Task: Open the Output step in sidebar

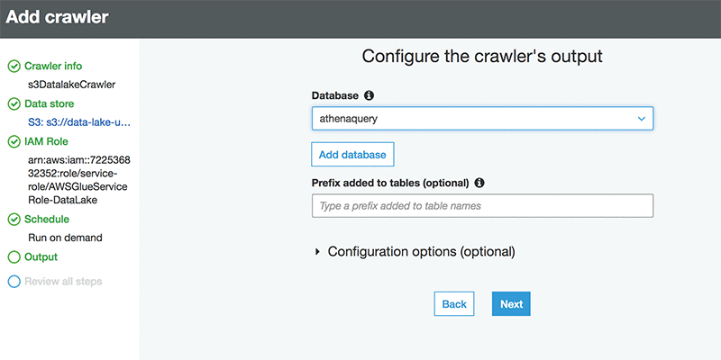Action: click(41, 256)
